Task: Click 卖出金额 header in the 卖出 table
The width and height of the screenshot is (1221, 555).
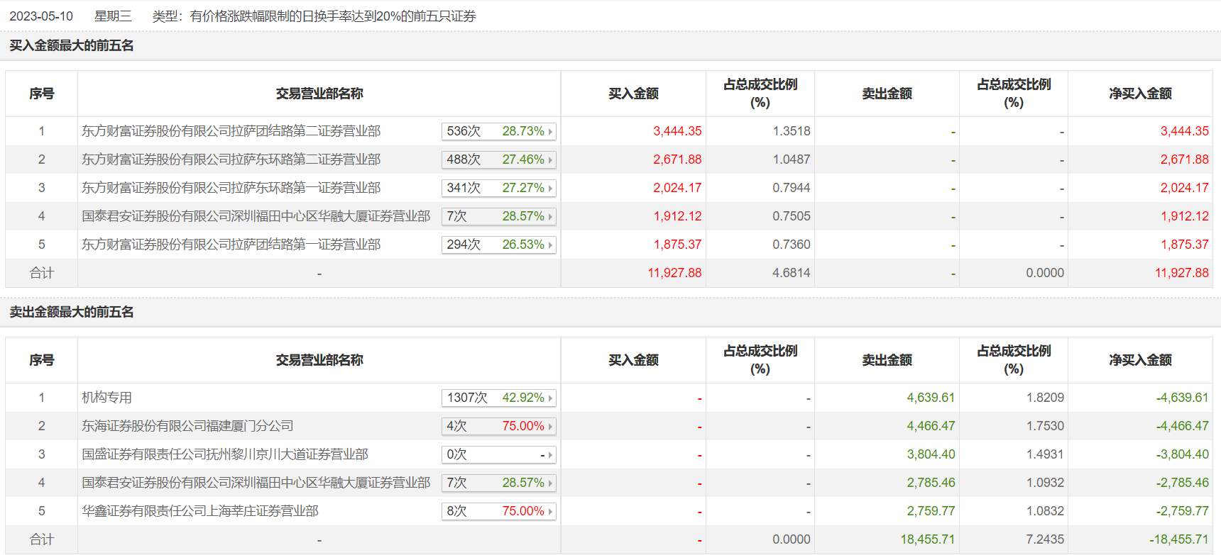Action: click(x=887, y=360)
